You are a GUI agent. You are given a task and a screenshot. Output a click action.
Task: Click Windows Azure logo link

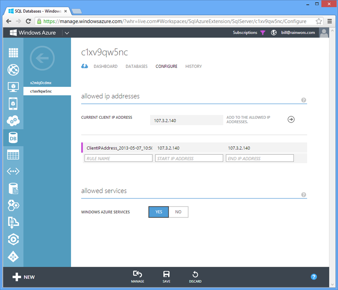[33, 33]
